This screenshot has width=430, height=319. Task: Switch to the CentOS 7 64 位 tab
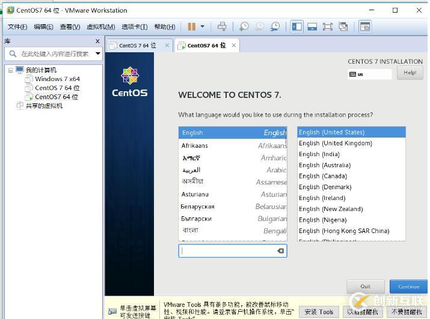coord(137,46)
